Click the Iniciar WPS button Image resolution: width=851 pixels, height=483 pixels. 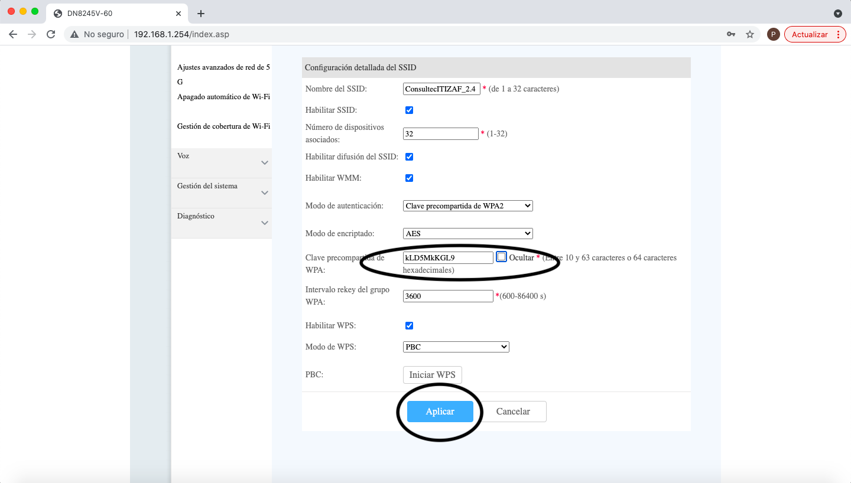pos(432,375)
